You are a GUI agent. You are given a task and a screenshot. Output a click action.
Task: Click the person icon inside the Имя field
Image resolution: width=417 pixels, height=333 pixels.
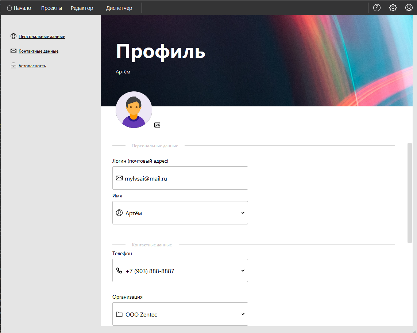tap(119, 213)
